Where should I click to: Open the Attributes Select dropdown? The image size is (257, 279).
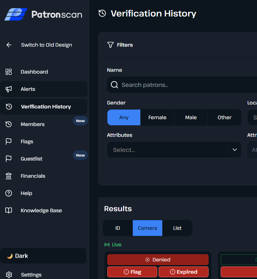[174, 150]
